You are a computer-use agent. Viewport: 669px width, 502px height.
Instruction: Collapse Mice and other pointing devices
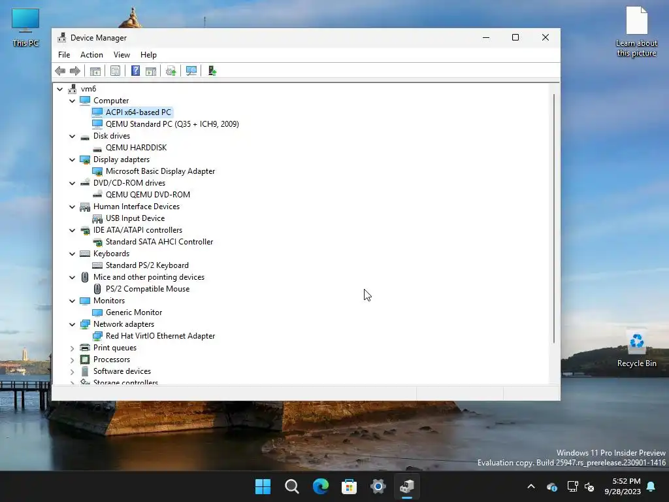tap(72, 277)
